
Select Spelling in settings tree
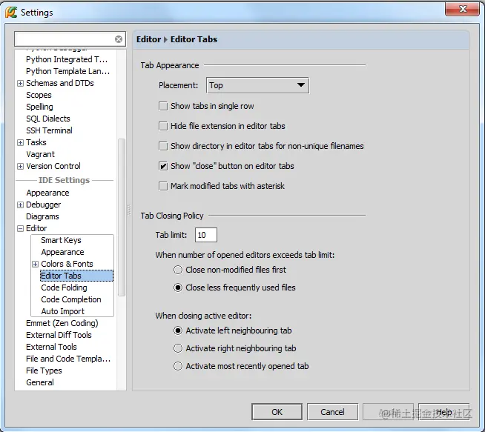point(39,107)
